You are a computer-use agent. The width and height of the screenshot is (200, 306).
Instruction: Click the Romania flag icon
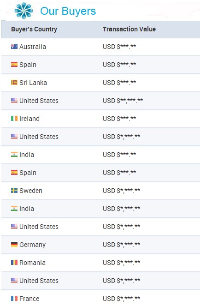point(14,262)
